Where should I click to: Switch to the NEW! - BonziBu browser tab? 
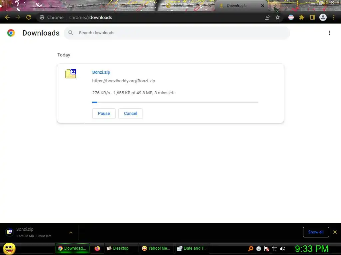188,6
